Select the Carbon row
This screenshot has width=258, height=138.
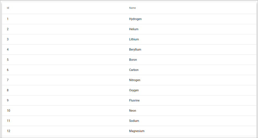[134, 70]
